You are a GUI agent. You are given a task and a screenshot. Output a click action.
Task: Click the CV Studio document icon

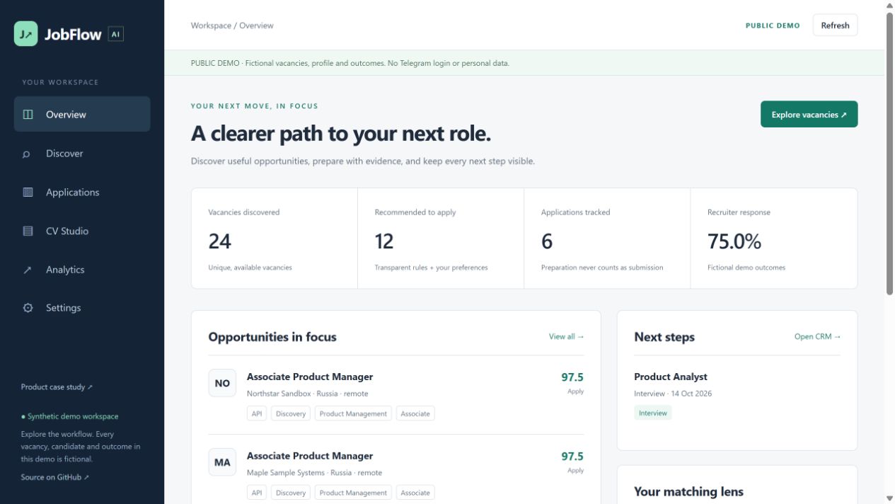28,231
